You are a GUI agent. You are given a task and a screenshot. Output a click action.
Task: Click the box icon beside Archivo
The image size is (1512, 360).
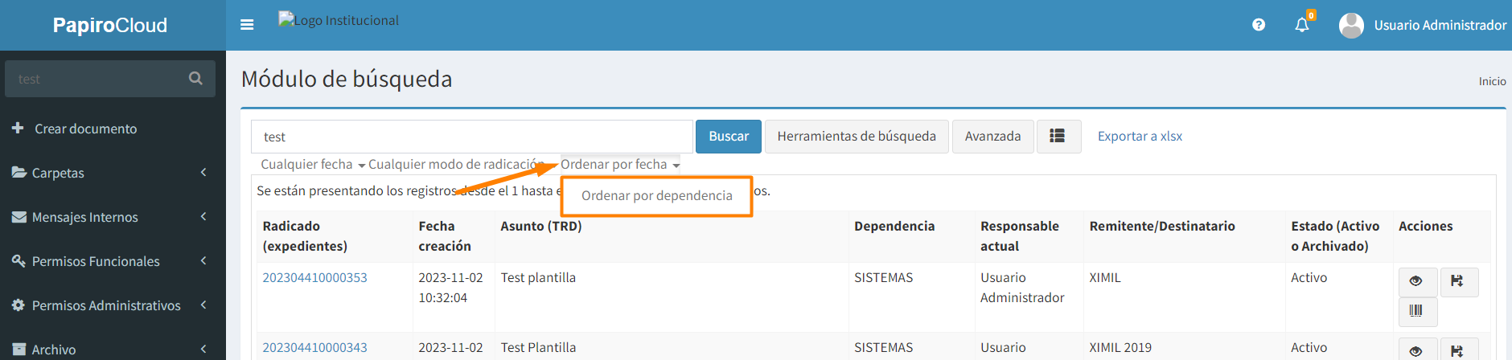(19, 349)
